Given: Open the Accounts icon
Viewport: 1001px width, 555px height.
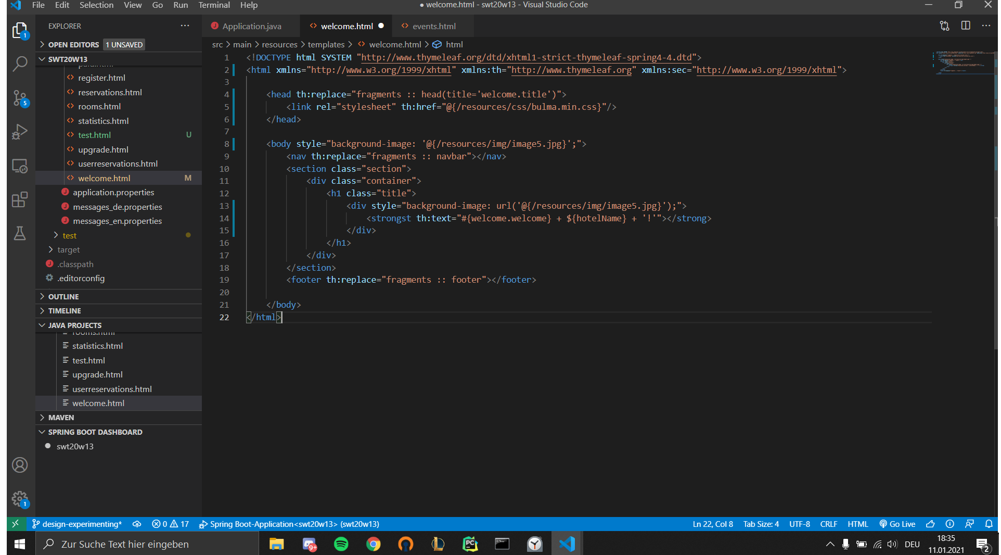Looking at the screenshot, I should (x=20, y=465).
